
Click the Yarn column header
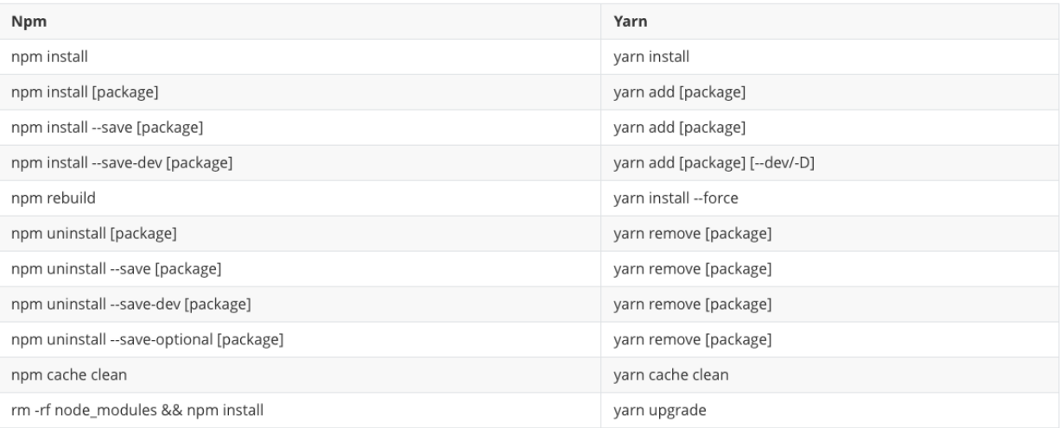(631, 22)
